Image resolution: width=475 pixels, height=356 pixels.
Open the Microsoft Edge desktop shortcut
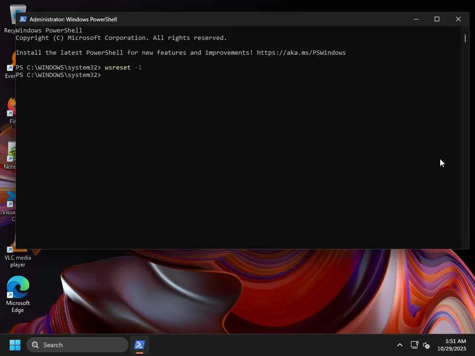(18, 294)
